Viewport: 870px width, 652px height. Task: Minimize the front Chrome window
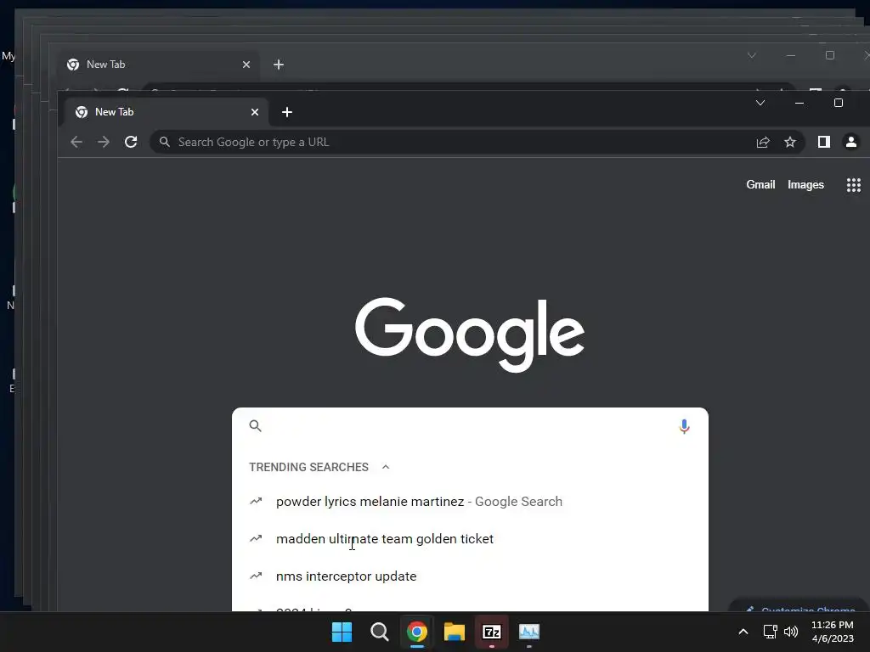tap(799, 103)
